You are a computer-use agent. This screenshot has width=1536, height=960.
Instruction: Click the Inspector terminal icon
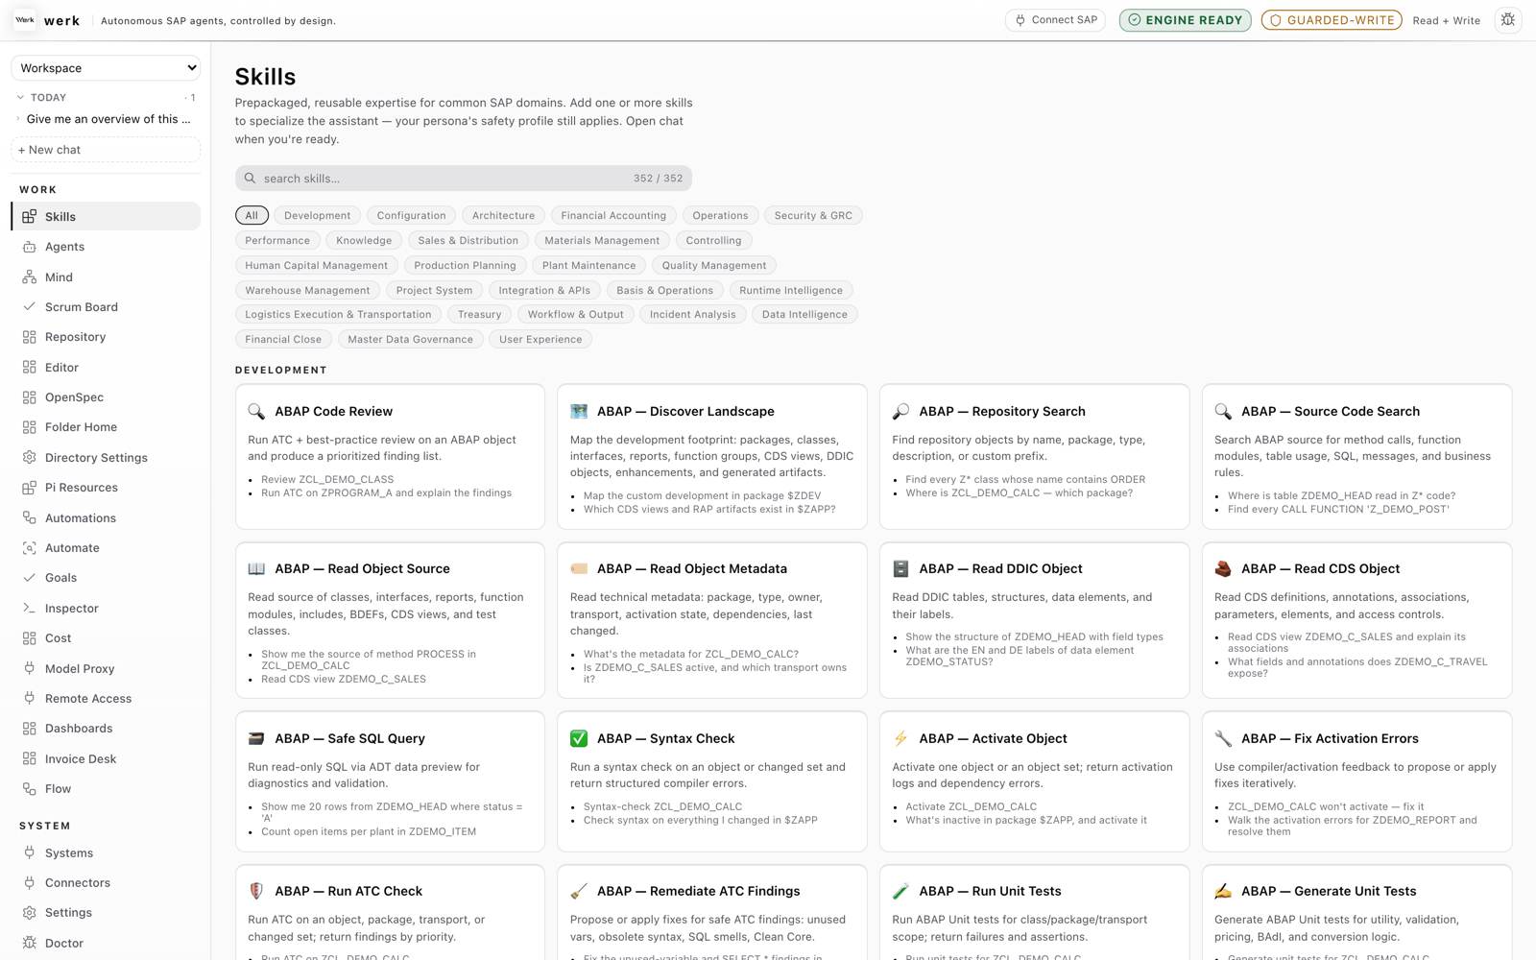30,609
